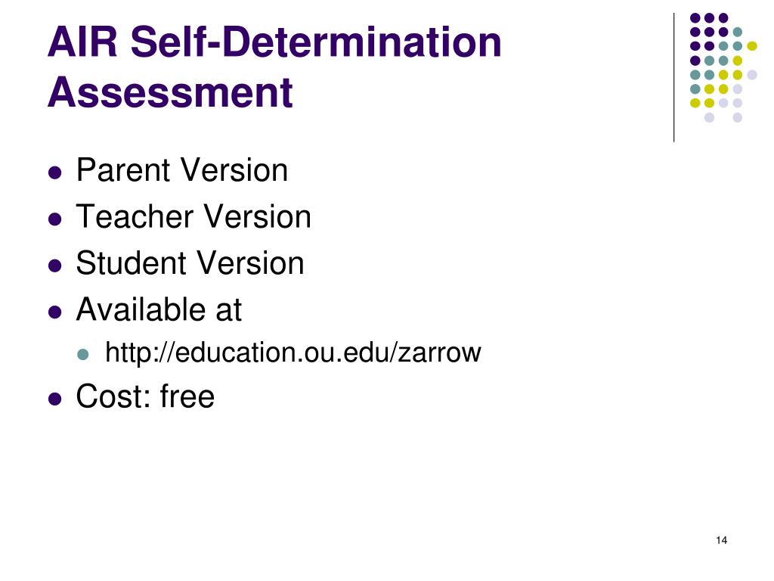Image resolution: width=774 pixels, height=581 pixels.
Task: Select the Teacher Version bullet text
Action: pos(193,216)
